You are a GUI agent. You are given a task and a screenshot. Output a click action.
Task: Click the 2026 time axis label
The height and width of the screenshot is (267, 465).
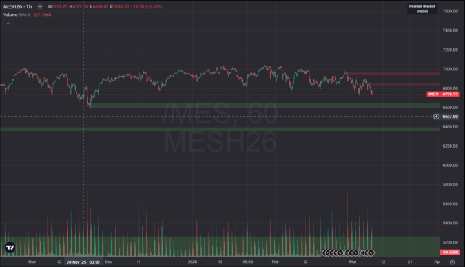click(192, 262)
